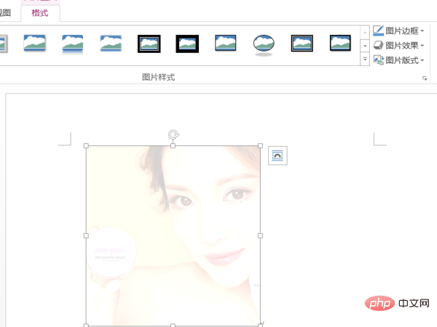Click the picture's top-left corner resize handle

pos(86,146)
